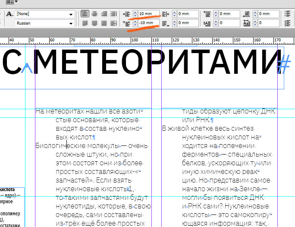Apply Numbered List formatting
The image size is (295, 227).
[x=288, y=23]
